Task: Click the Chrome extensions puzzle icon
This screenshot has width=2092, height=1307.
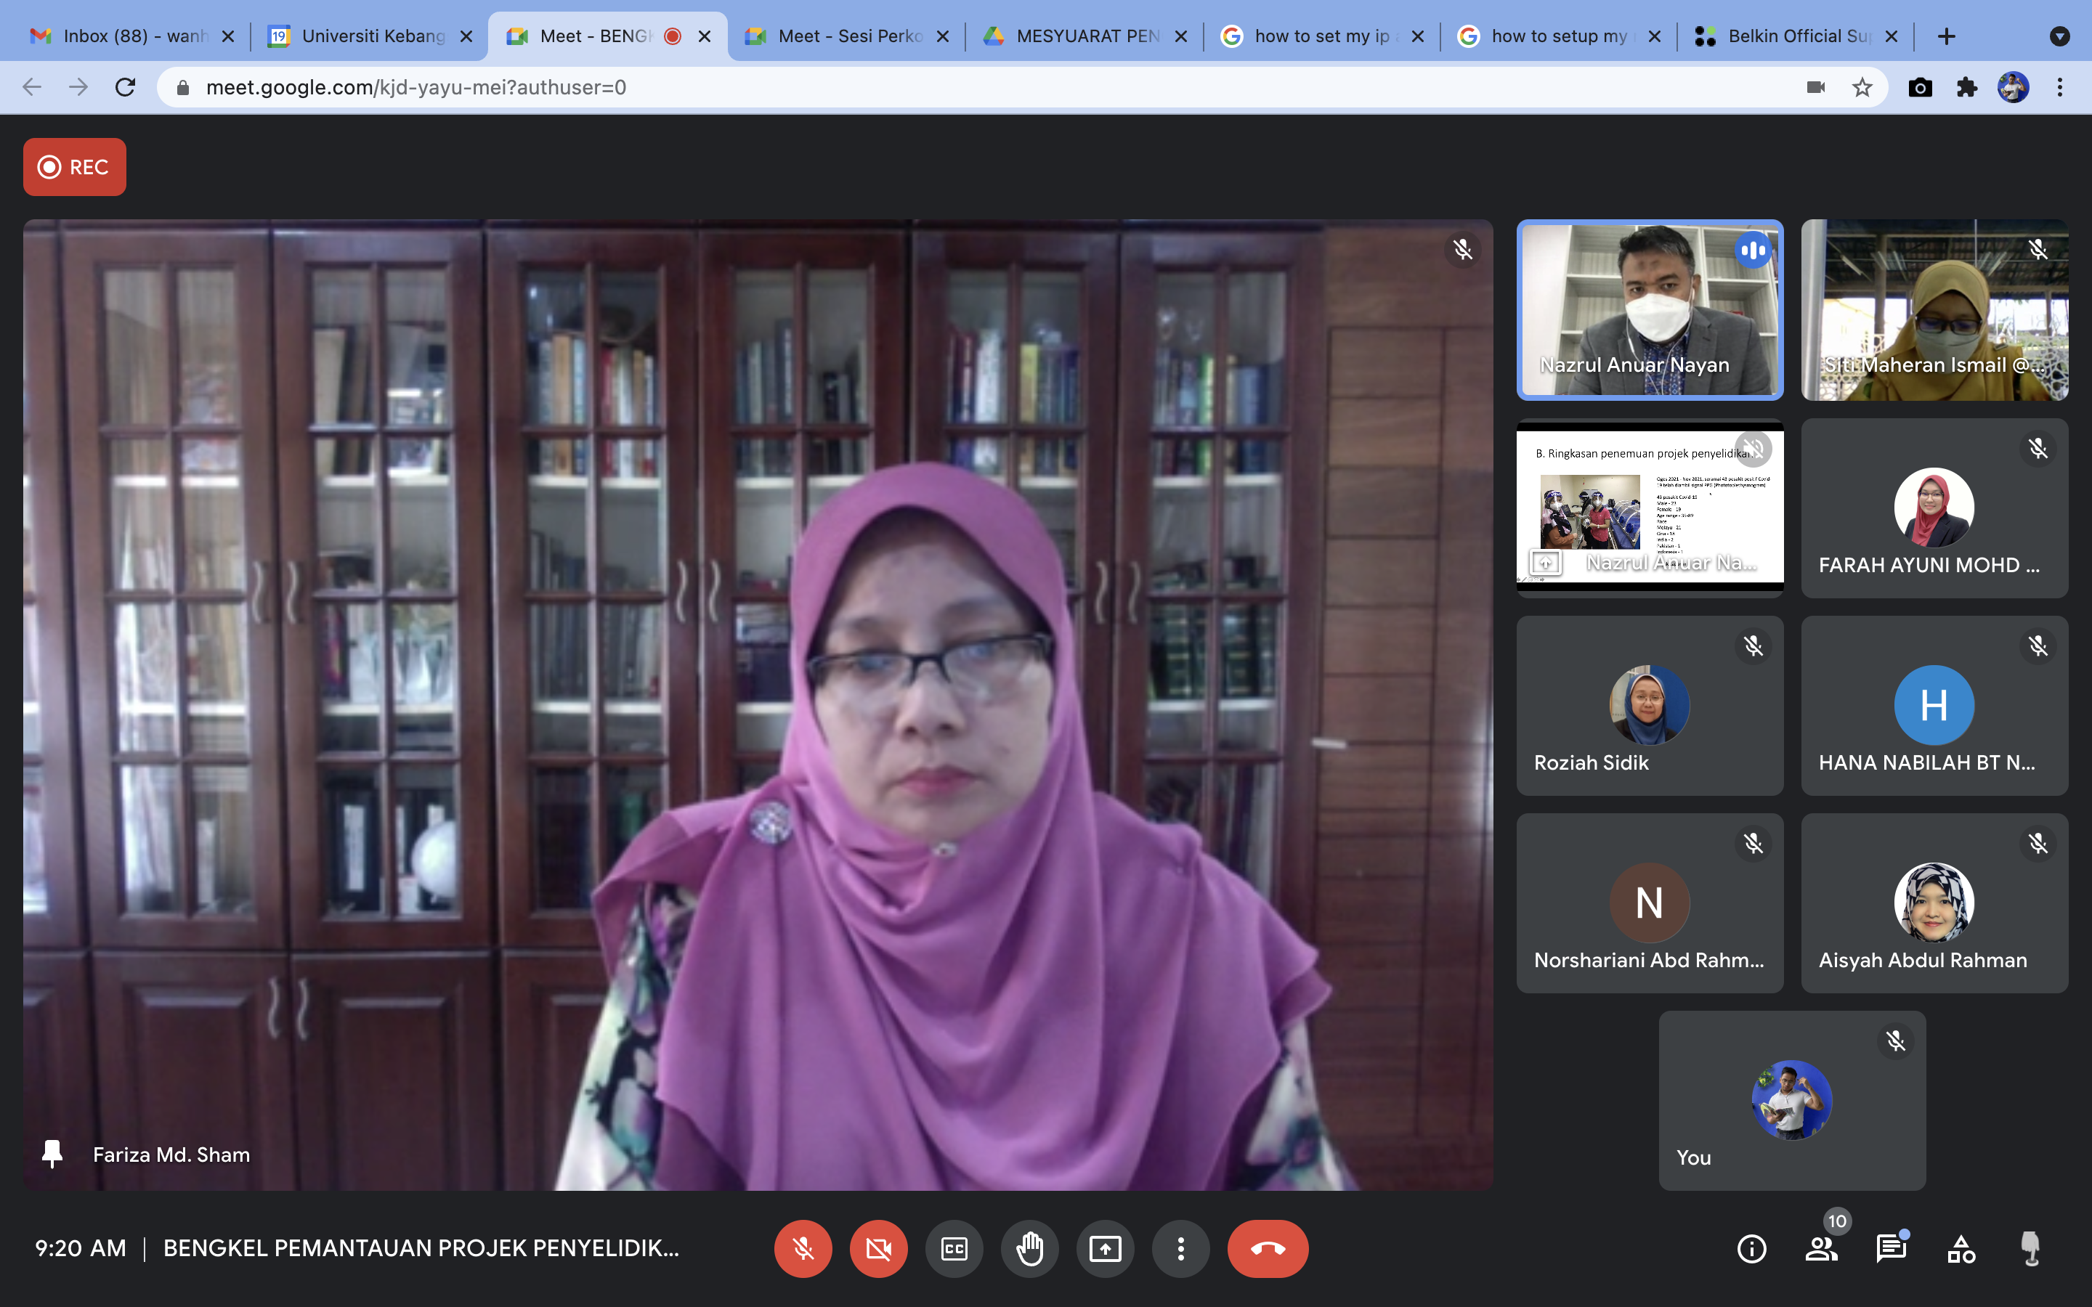Action: pyautogui.click(x=1966, y=87)
